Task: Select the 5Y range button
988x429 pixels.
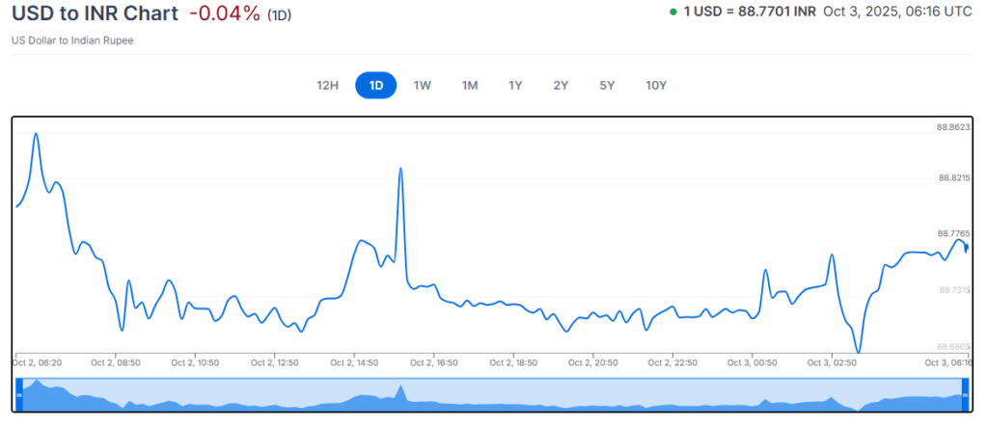Action: [607, 85]
